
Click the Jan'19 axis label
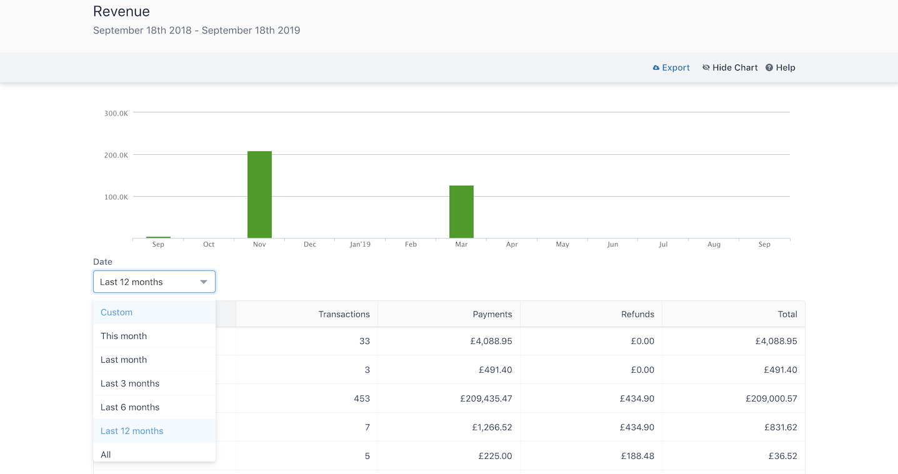[360, 244]
